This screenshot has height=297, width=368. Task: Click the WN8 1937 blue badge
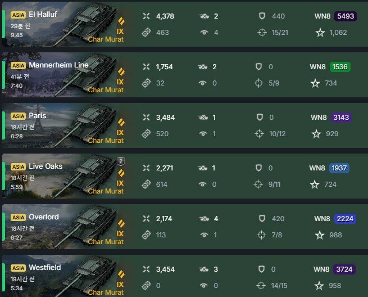[339, 168]
